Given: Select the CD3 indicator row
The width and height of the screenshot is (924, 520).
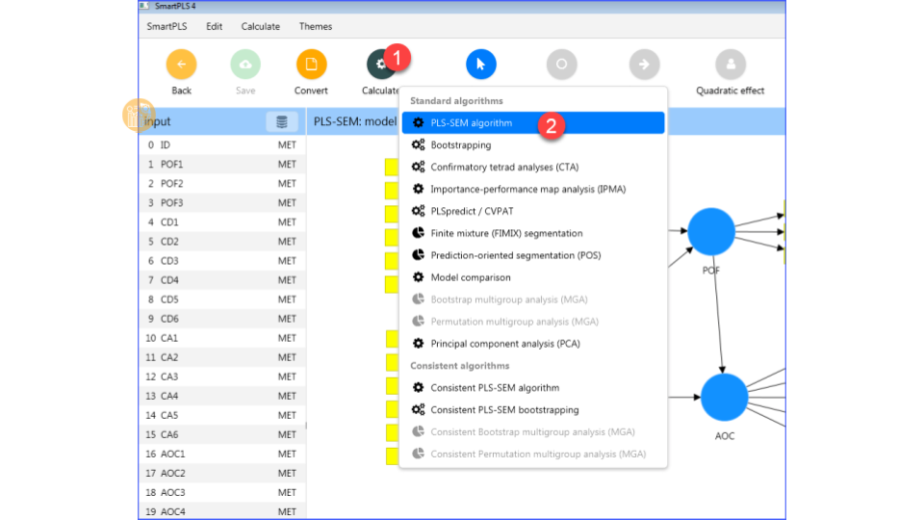Looking at the screenshot, I should click(x=222, y=261).
